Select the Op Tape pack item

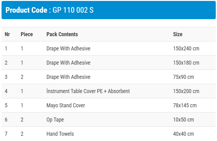[x=55, y=120]
